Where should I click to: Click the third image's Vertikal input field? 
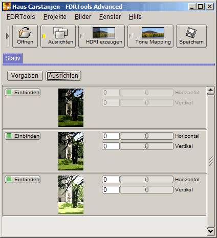click(111, 189)
